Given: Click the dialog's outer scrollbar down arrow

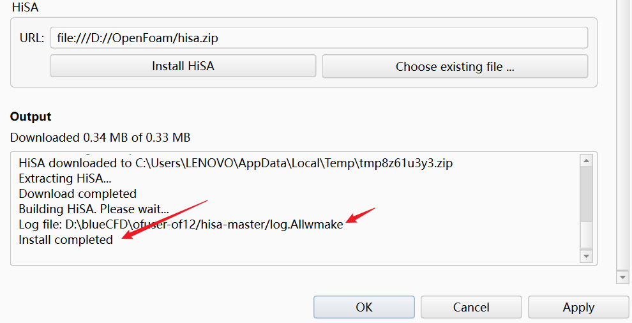Looking at the screenshot, I should coord(622,277).
